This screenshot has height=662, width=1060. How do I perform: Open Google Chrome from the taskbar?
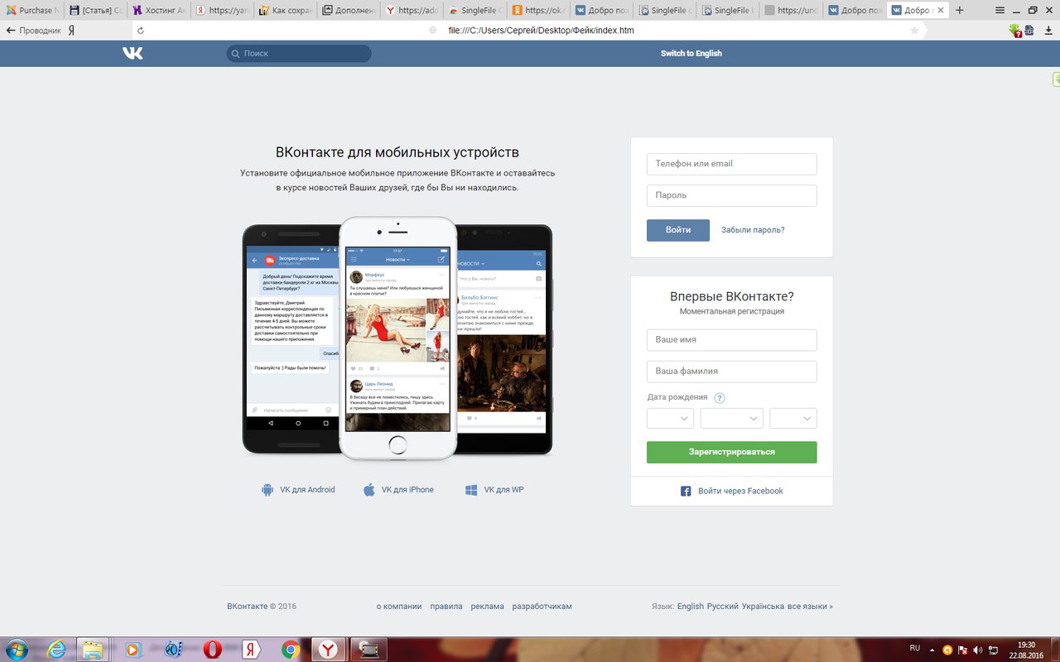point(290,650)
